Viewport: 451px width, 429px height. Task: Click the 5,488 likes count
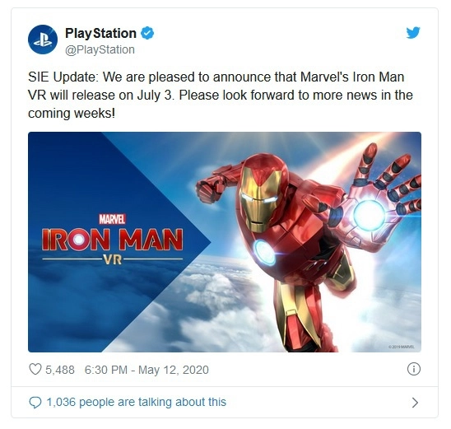(60, 370)
